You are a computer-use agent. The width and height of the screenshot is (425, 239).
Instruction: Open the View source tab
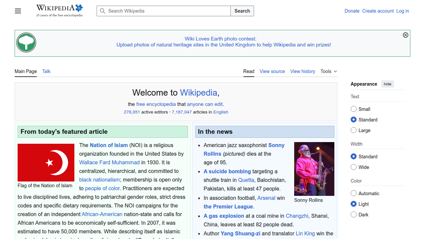tap(272, 71)
